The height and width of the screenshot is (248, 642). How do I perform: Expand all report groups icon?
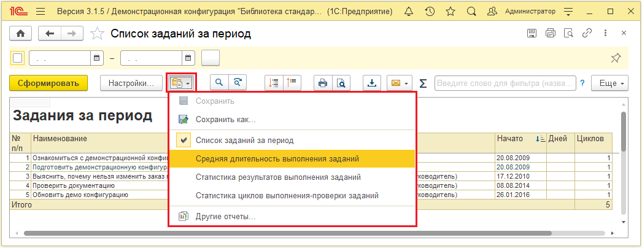[274, 83]
